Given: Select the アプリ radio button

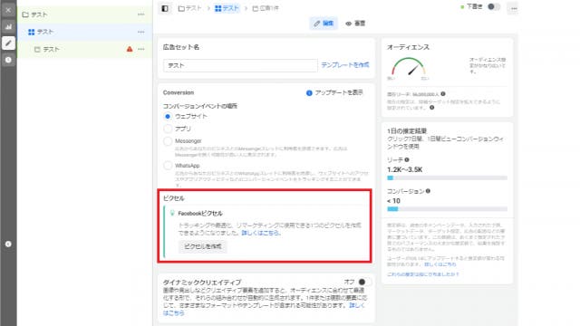Looking at the screenshot, I should click(168, 129).
